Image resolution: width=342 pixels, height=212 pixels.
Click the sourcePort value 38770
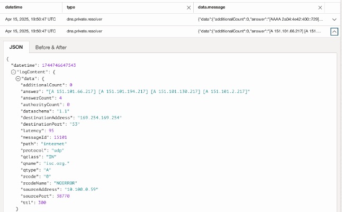[x=63, y=196]
